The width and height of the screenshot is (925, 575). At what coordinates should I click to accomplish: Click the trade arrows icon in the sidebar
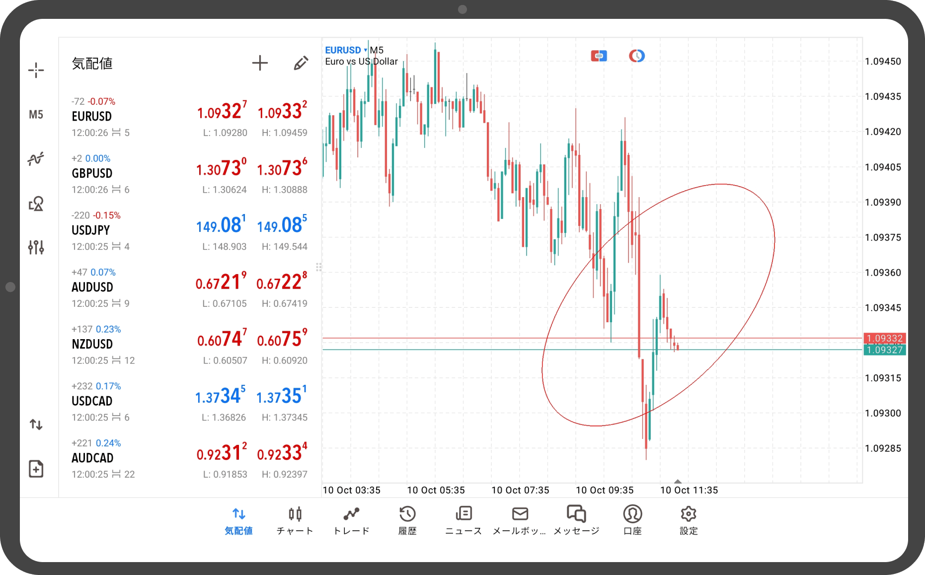36,425
